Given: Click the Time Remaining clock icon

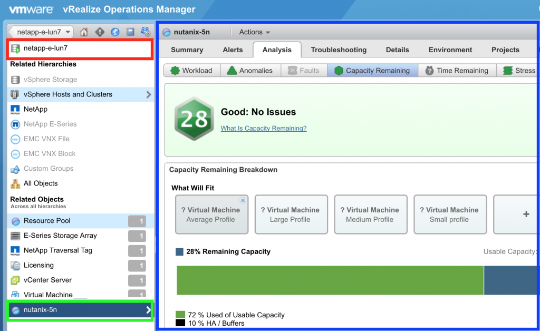Looking at the screenshot, I should point(429,71).
